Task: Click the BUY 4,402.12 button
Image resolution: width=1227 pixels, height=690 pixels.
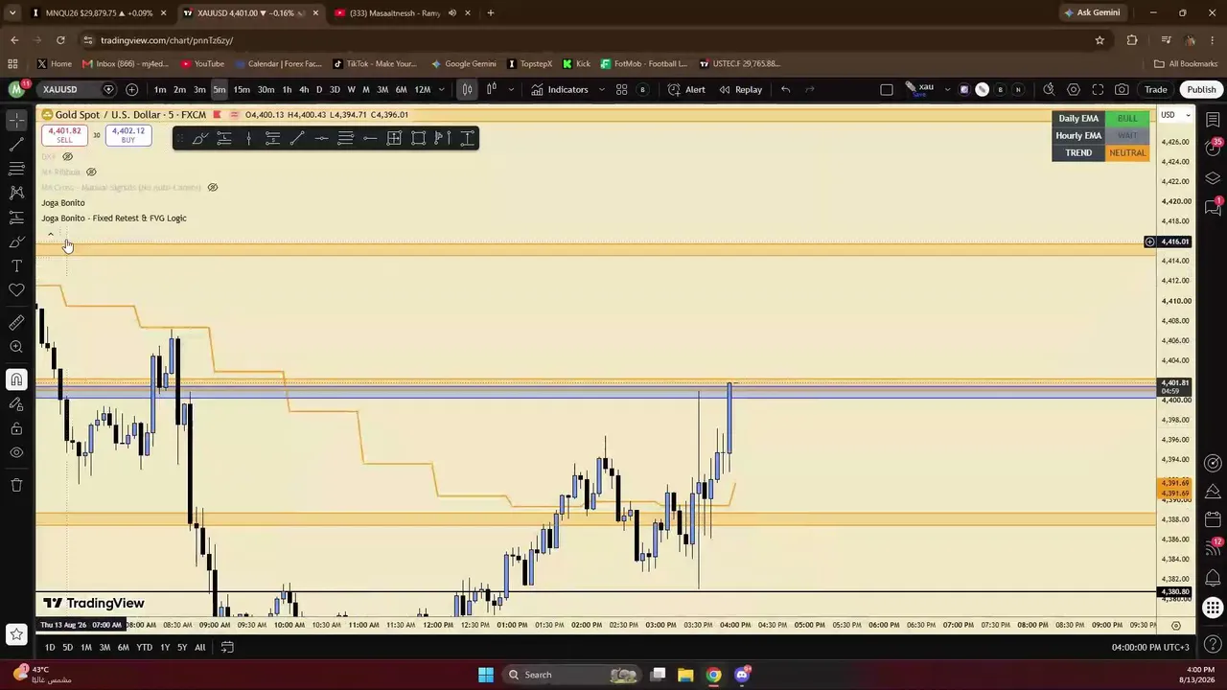Action: (x=127, y=135)
